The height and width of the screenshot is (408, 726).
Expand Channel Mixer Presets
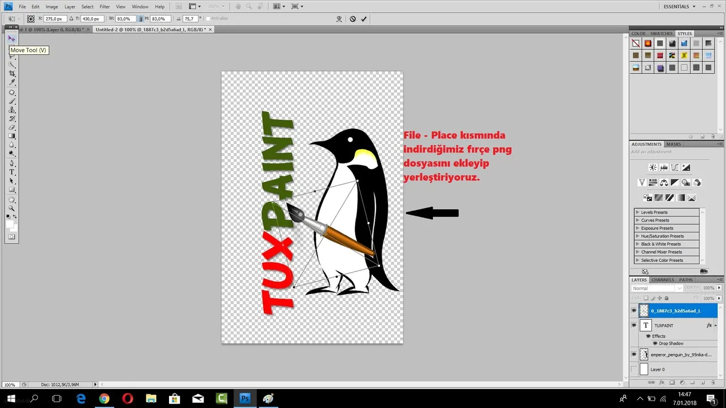click(638, 252)
